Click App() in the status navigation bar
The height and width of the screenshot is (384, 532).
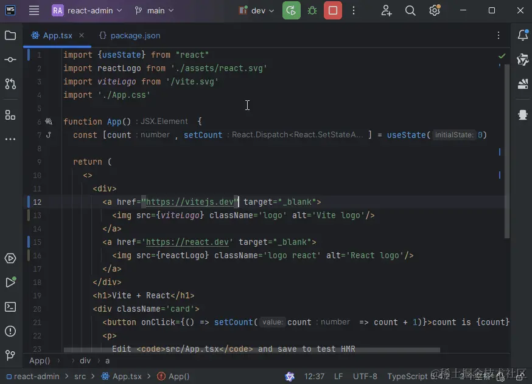[173, 376]
